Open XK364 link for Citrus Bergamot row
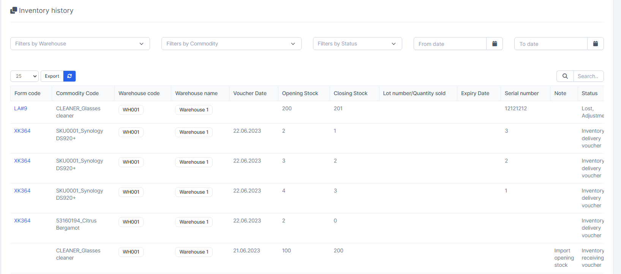The image size is (621, 274). (22, 221)
